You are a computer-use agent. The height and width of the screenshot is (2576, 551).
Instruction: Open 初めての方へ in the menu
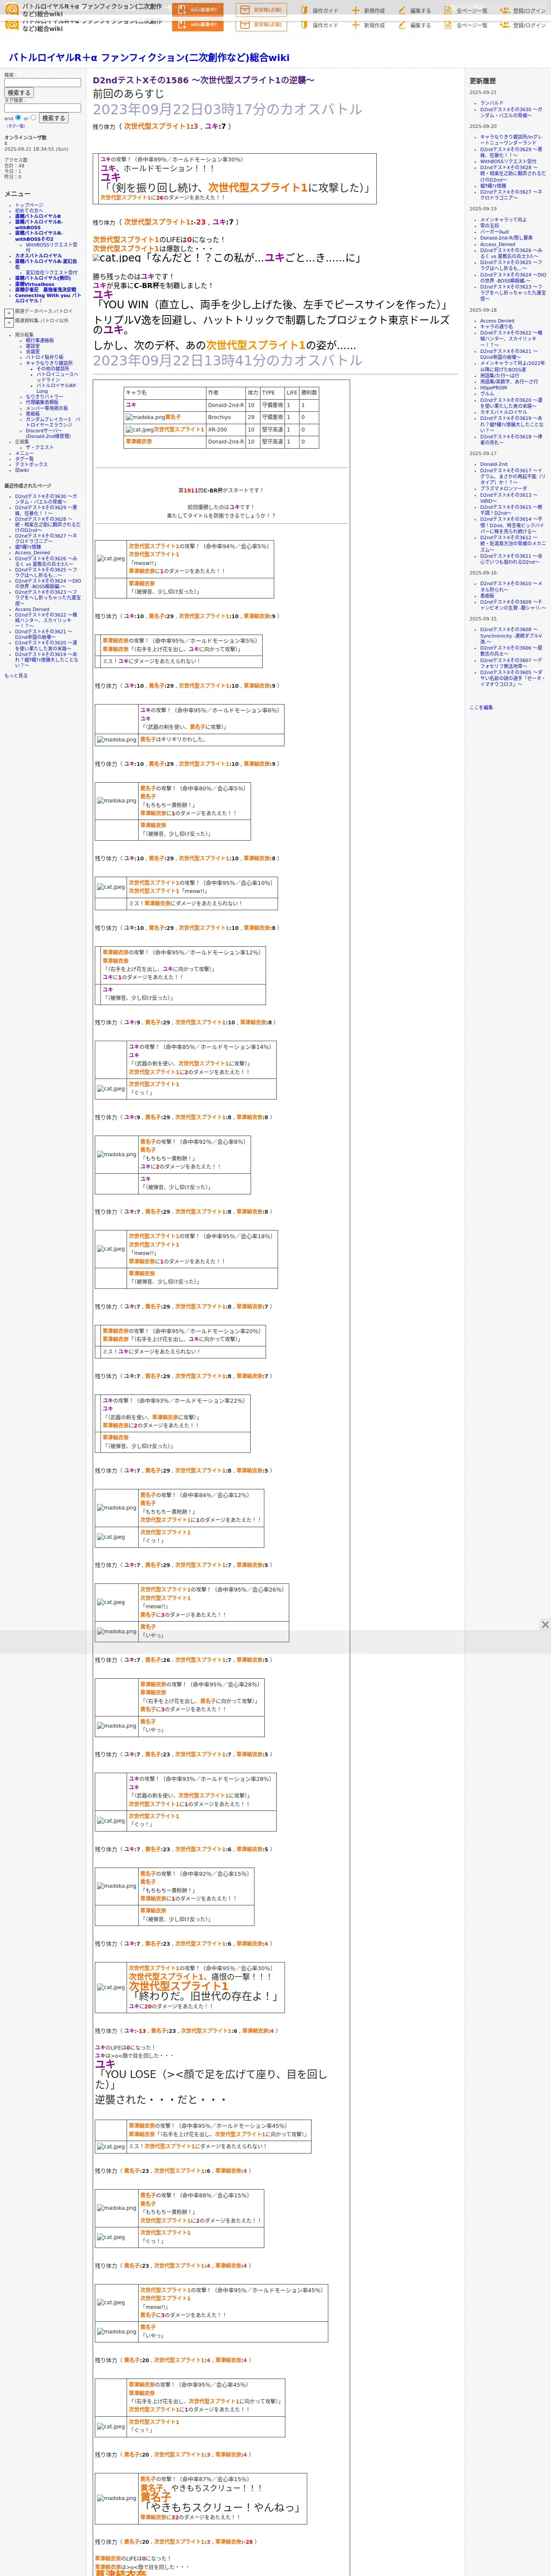point(29,210)
